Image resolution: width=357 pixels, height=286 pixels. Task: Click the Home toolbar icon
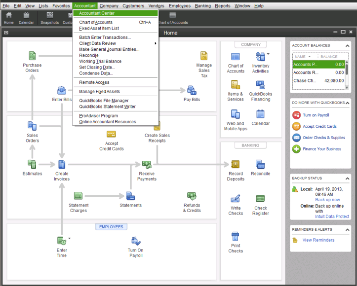(9, 18)
